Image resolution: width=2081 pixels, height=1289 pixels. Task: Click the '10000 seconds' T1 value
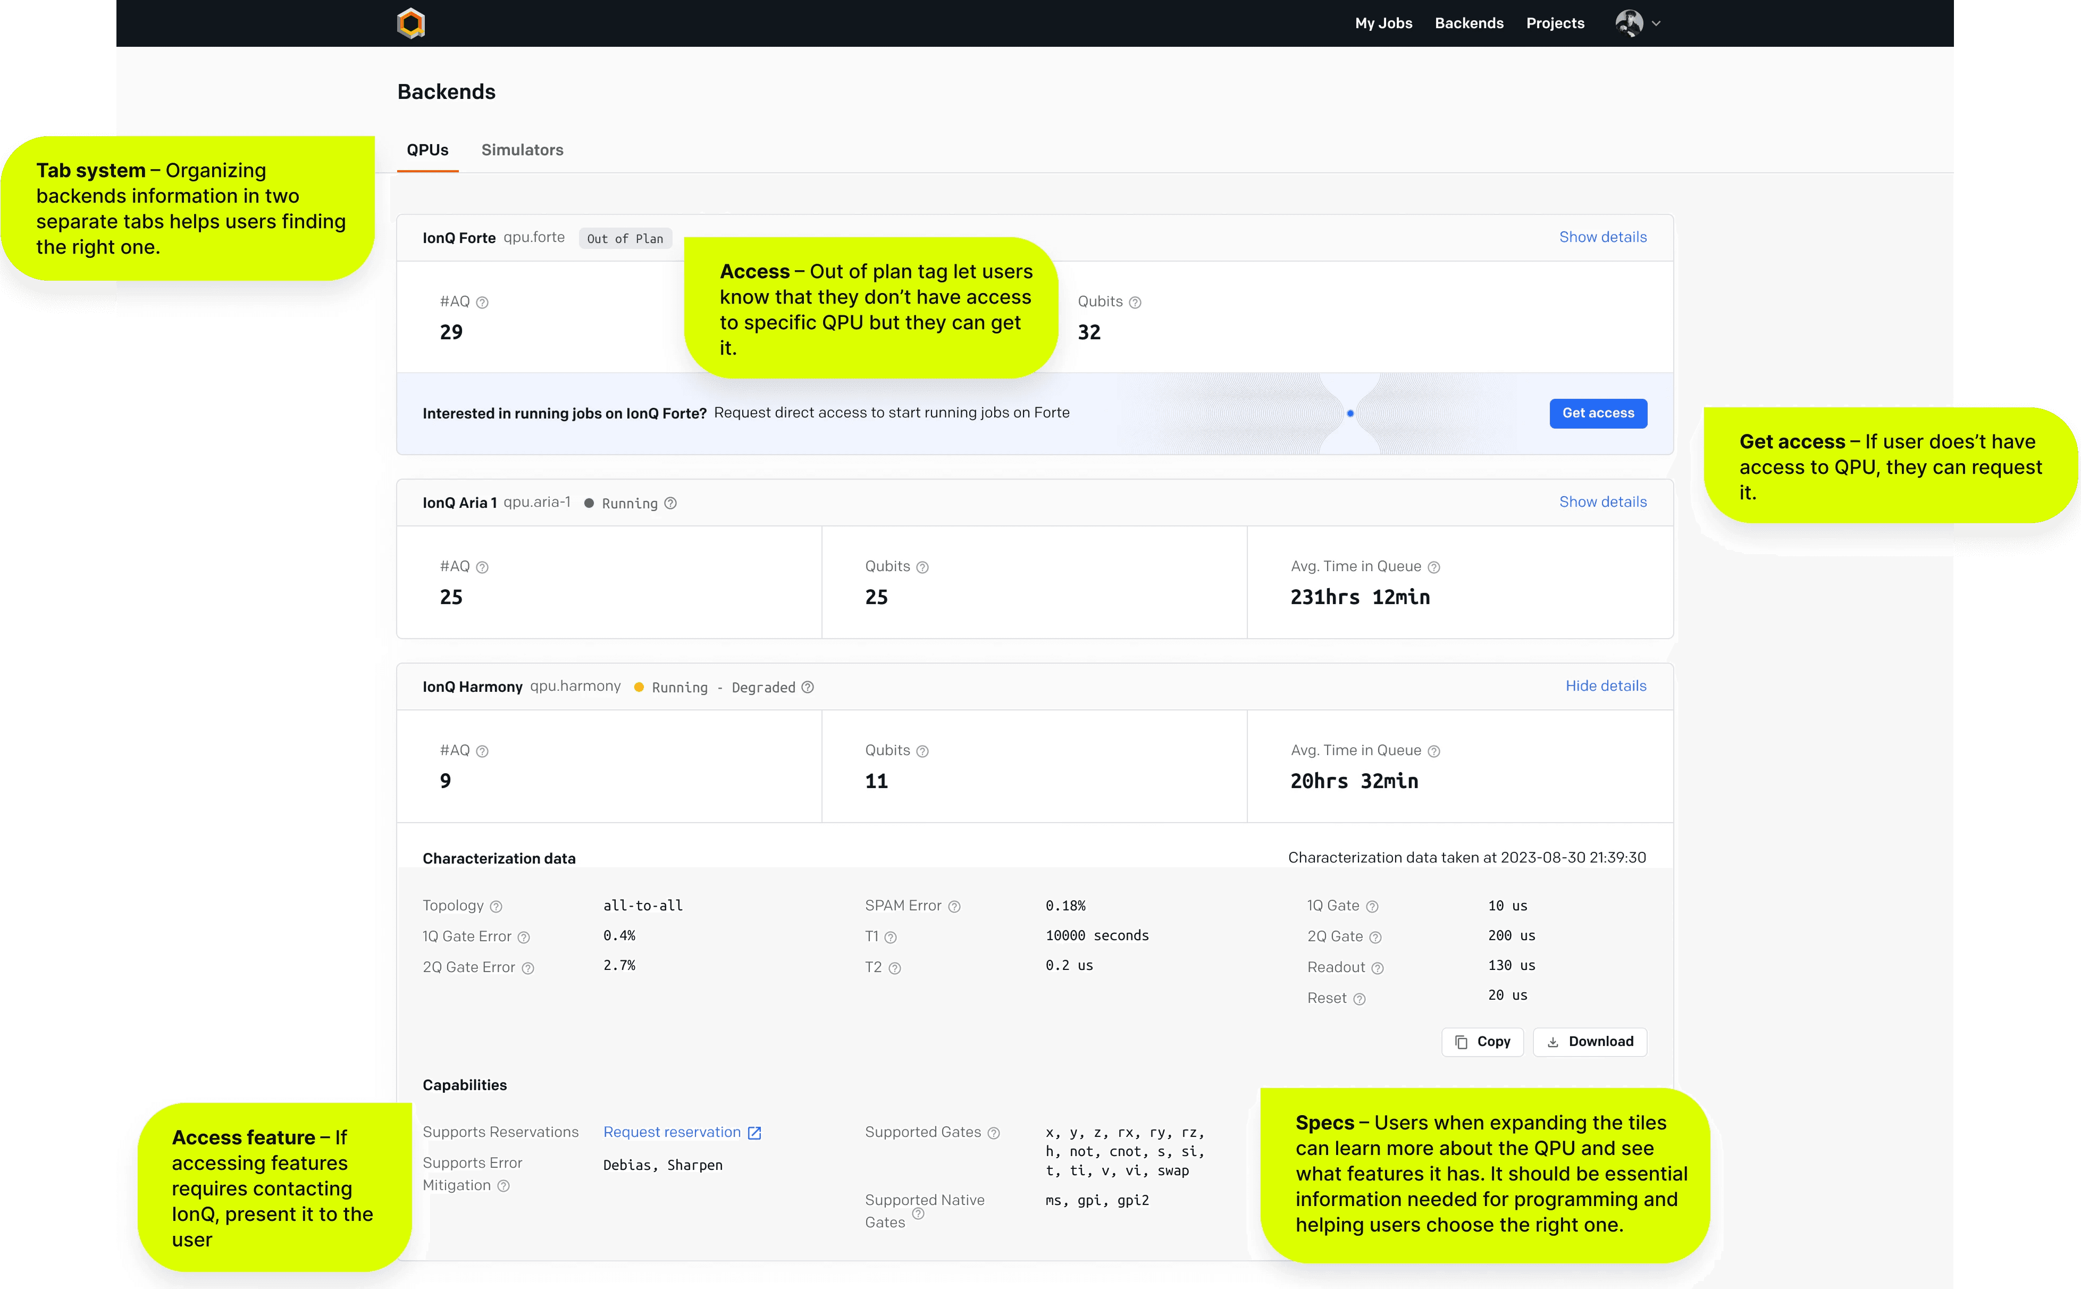tap(1097, 935)
